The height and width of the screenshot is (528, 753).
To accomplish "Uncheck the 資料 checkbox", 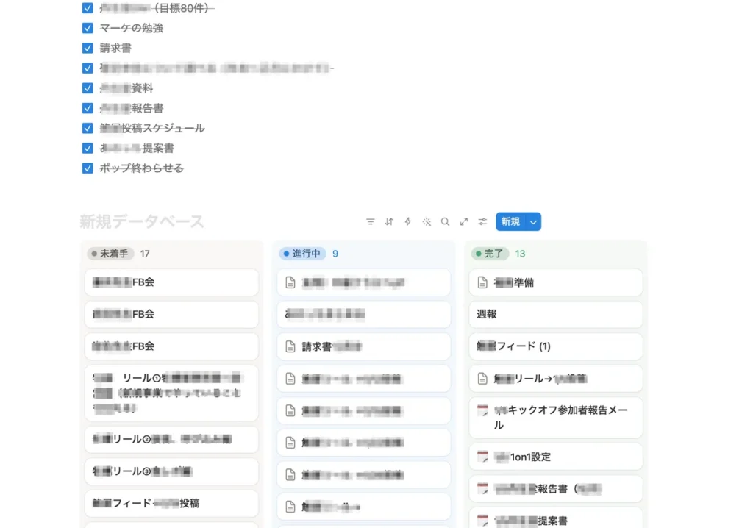I will coord(88,88).
